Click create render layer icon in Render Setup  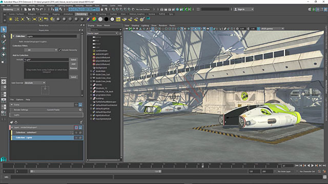point(11,122)
